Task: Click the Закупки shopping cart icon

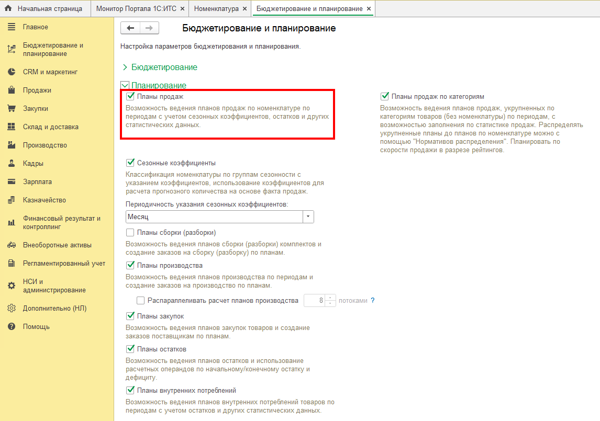Action: point(12,108)
